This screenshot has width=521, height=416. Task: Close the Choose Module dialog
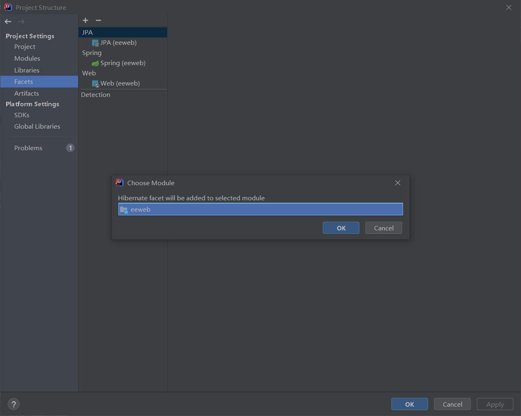pos(398,183)
